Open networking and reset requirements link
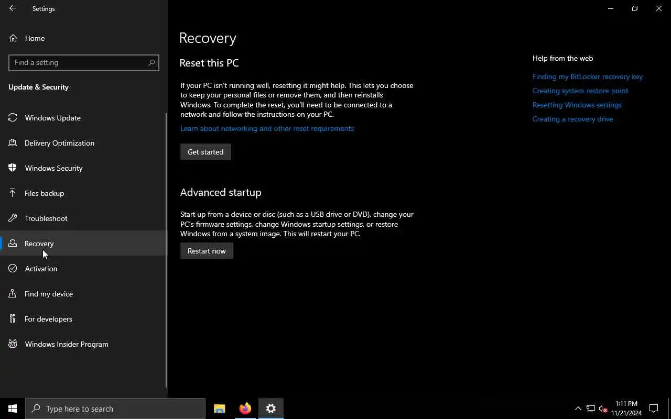This screenshot has height=419, width=671. click(267, 128)
